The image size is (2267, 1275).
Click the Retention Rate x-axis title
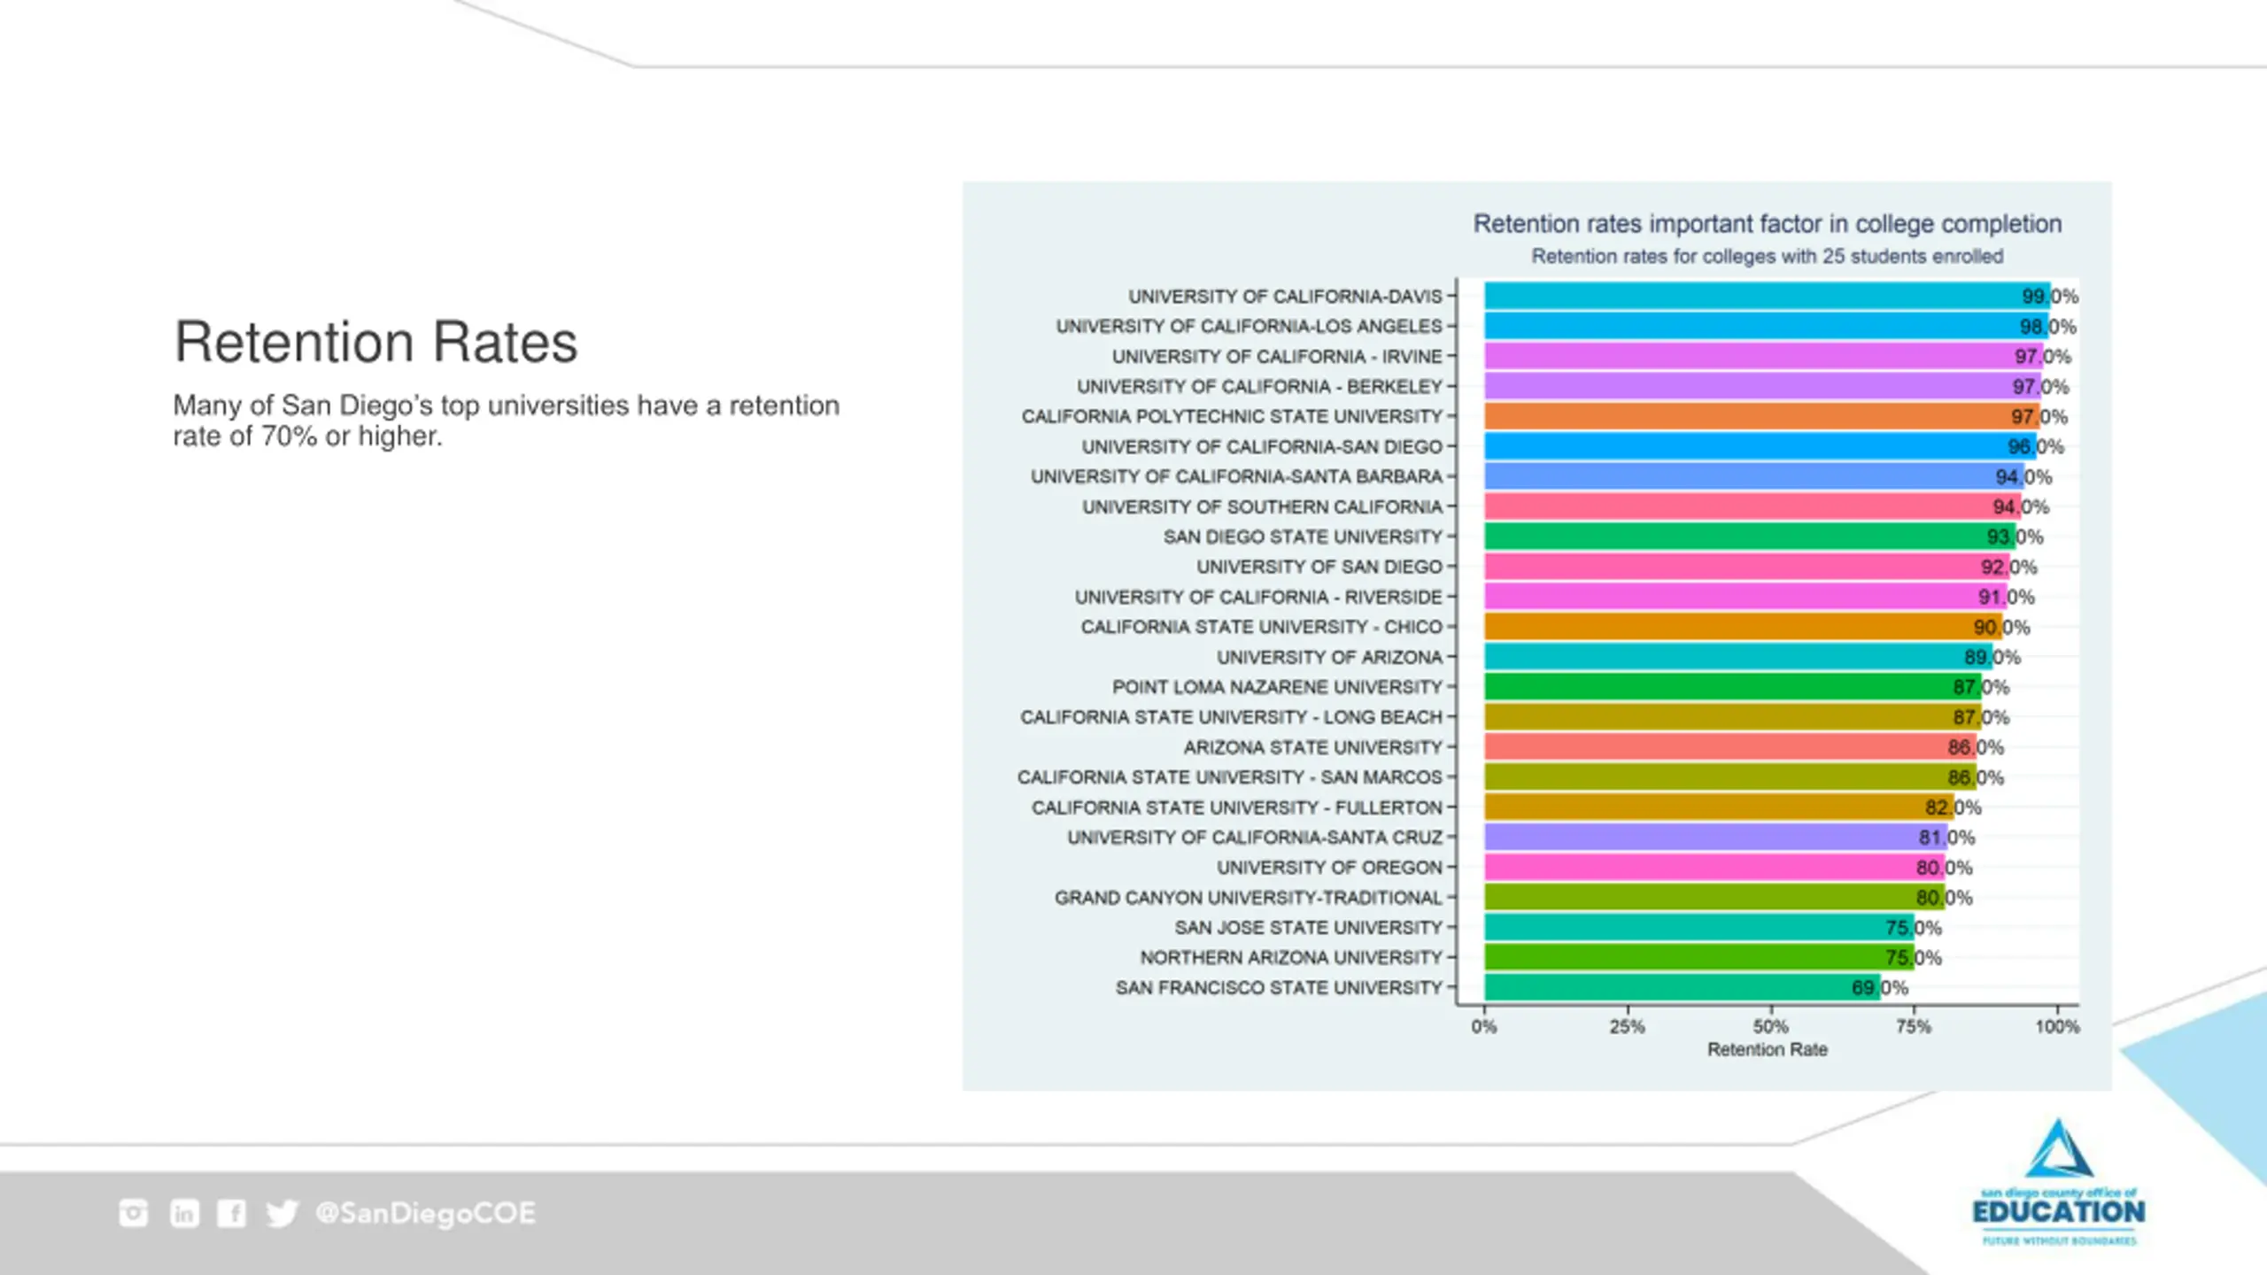coord(1768,1050)
